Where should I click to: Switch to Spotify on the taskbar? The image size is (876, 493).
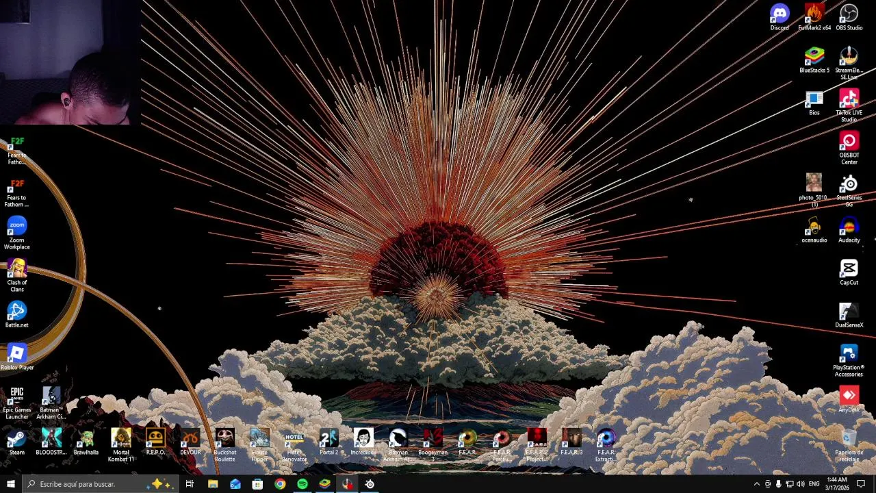click(x=302, y=484)
